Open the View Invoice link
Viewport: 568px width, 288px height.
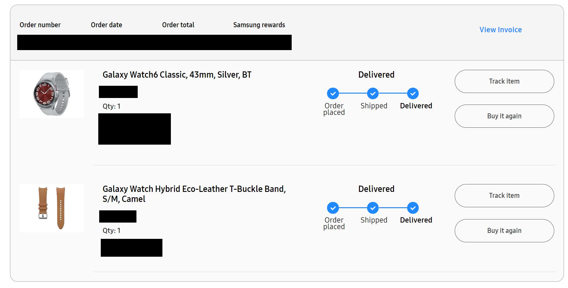coord(500,30)
